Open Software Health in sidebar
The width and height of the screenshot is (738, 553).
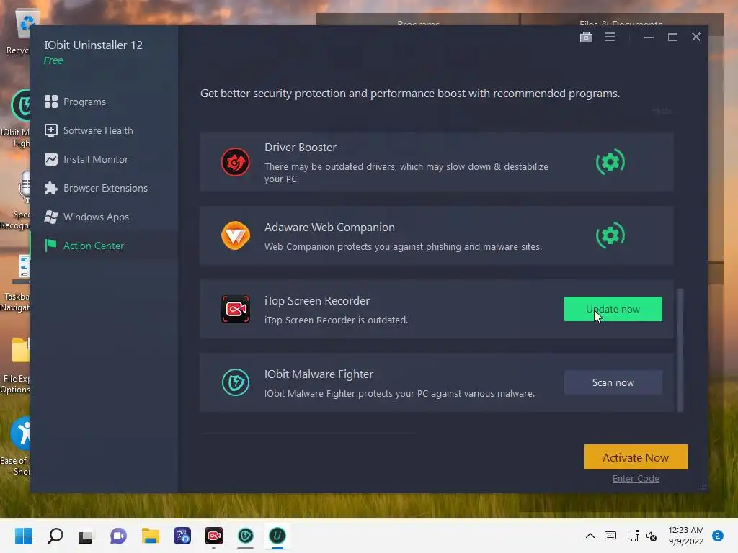pyautogui.click(x=98, y=130)
